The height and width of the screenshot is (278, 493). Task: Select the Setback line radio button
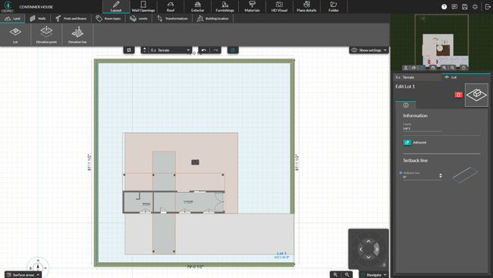(x=401, y=173)
